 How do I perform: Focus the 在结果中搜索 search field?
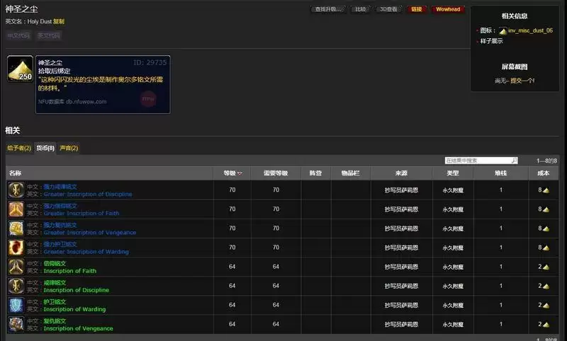pos(481,160)
